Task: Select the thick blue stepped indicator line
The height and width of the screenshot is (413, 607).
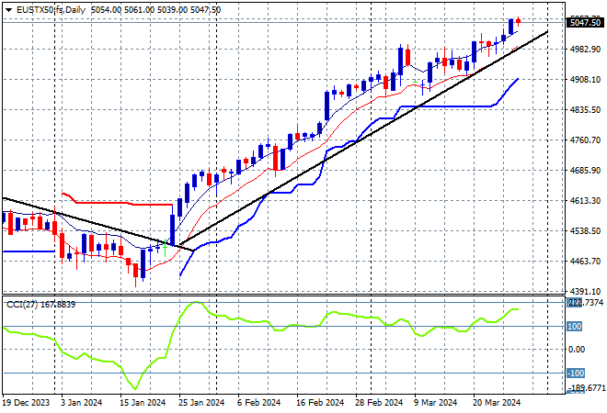Action: [x=441, y=106]
